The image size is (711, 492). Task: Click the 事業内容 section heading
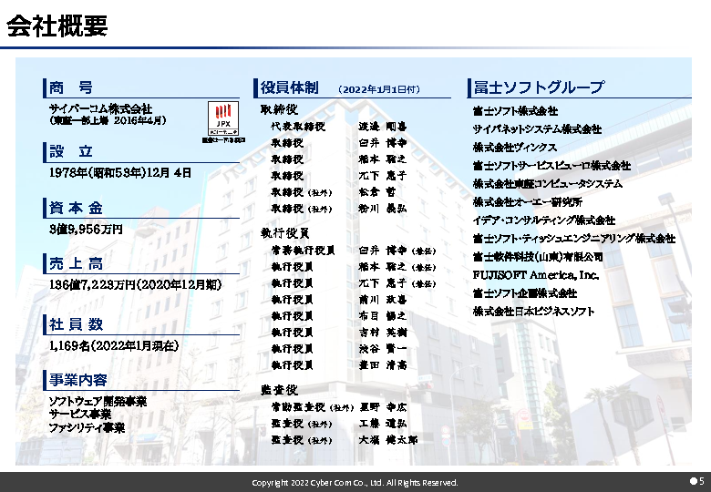77,380
